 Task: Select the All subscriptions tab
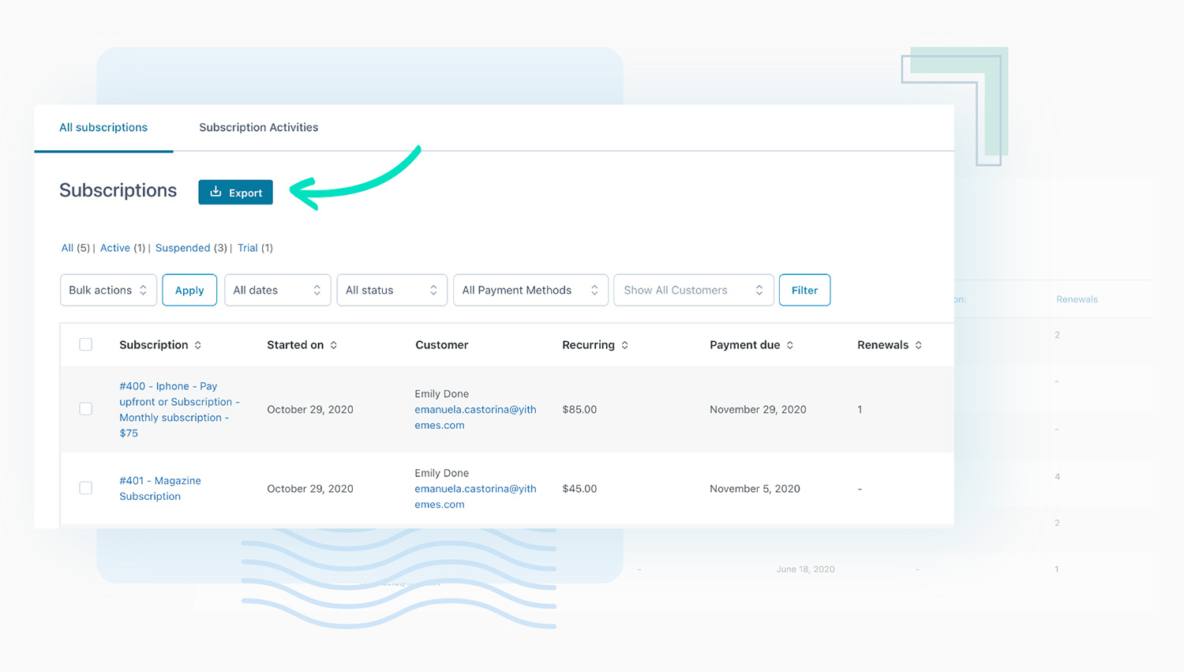tap(103, 127)
